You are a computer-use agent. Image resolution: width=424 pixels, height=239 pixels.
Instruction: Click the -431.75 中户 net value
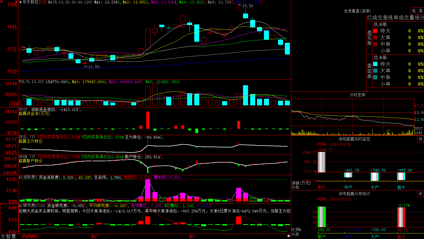tap(352, 170)
